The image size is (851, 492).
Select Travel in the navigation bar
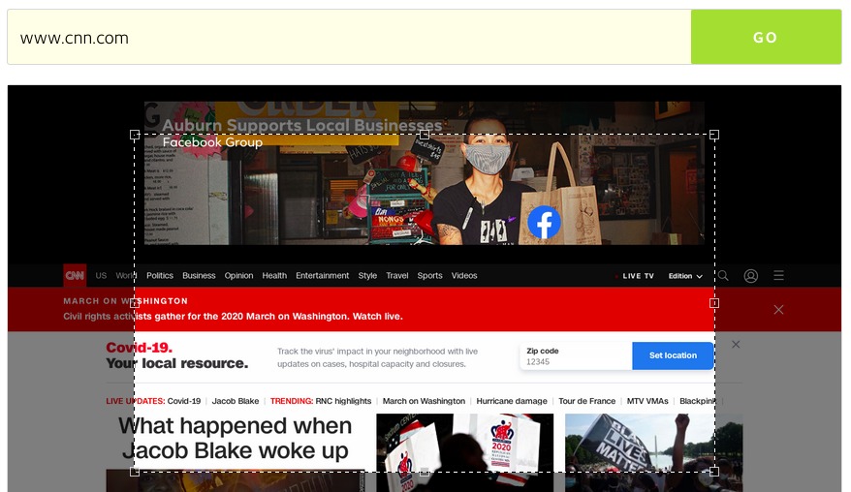tap(396, 276)
